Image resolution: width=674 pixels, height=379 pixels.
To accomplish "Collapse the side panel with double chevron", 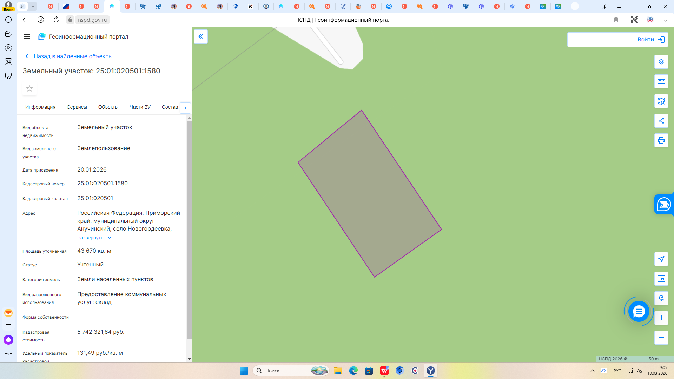I will pyautogui.click(x=201, y=36).
